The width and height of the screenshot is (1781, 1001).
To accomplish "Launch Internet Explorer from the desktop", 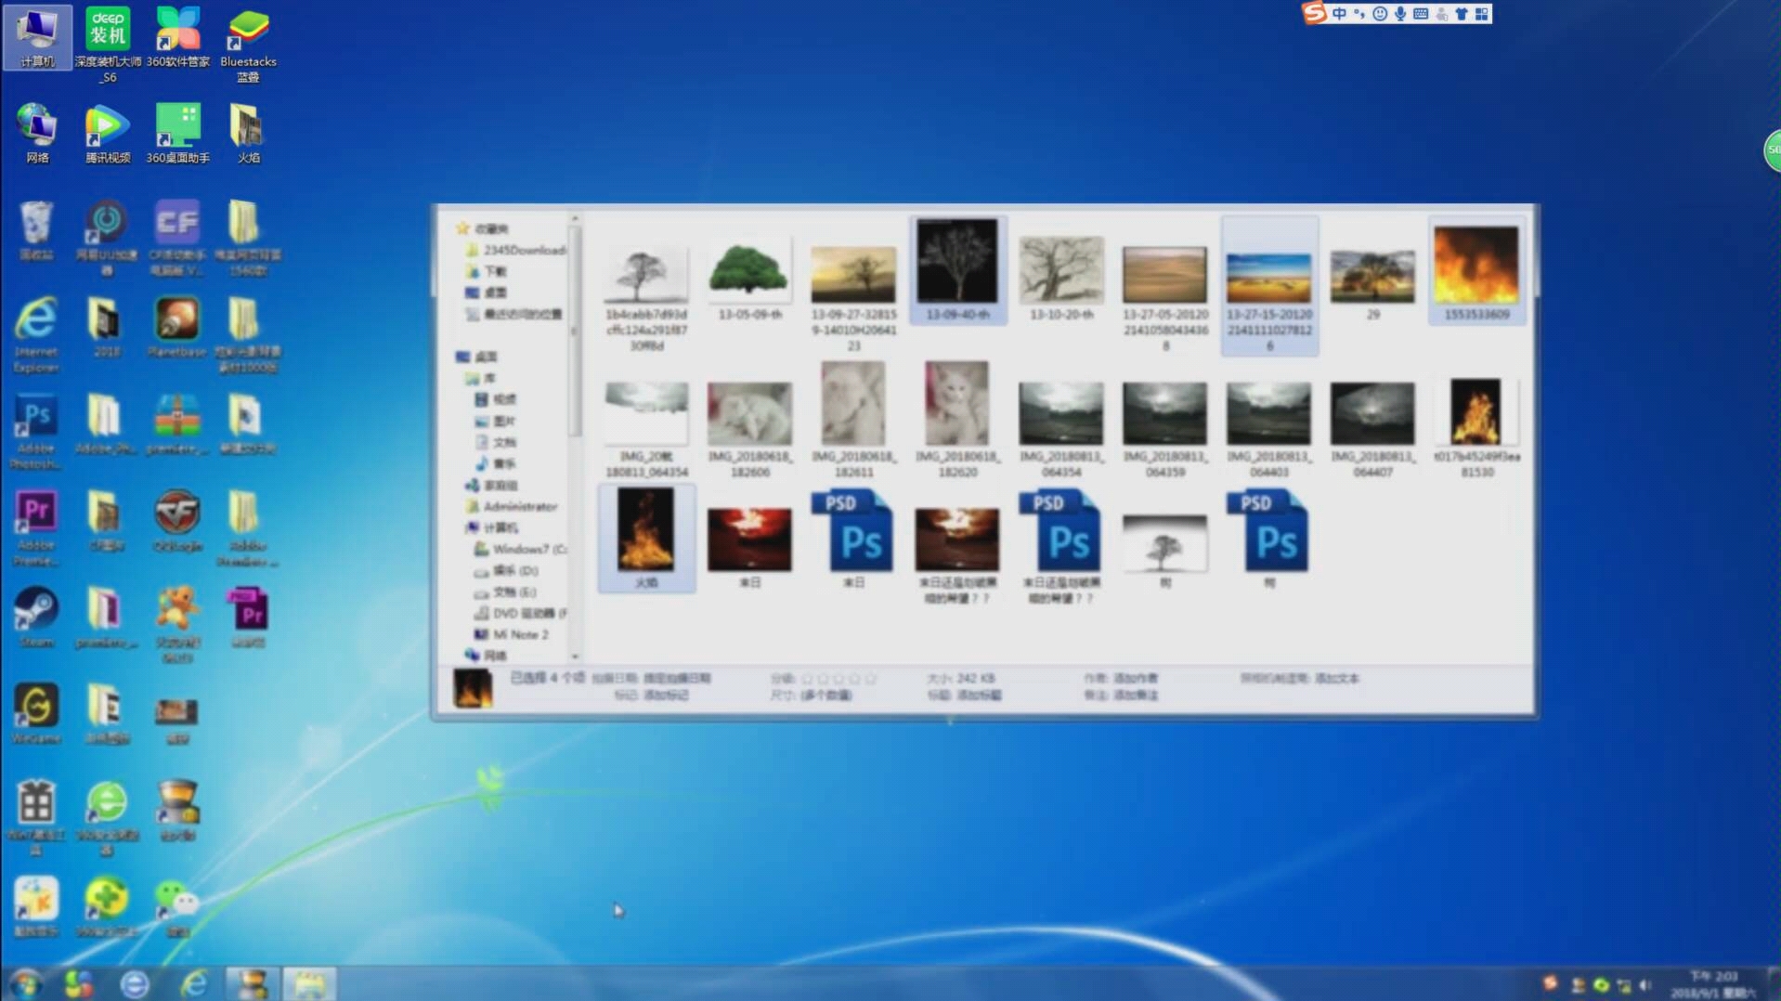I will click(x=36, y=334).
